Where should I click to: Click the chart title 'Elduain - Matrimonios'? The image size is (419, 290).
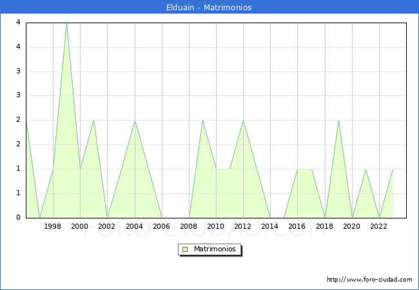(x=209, y=7)
